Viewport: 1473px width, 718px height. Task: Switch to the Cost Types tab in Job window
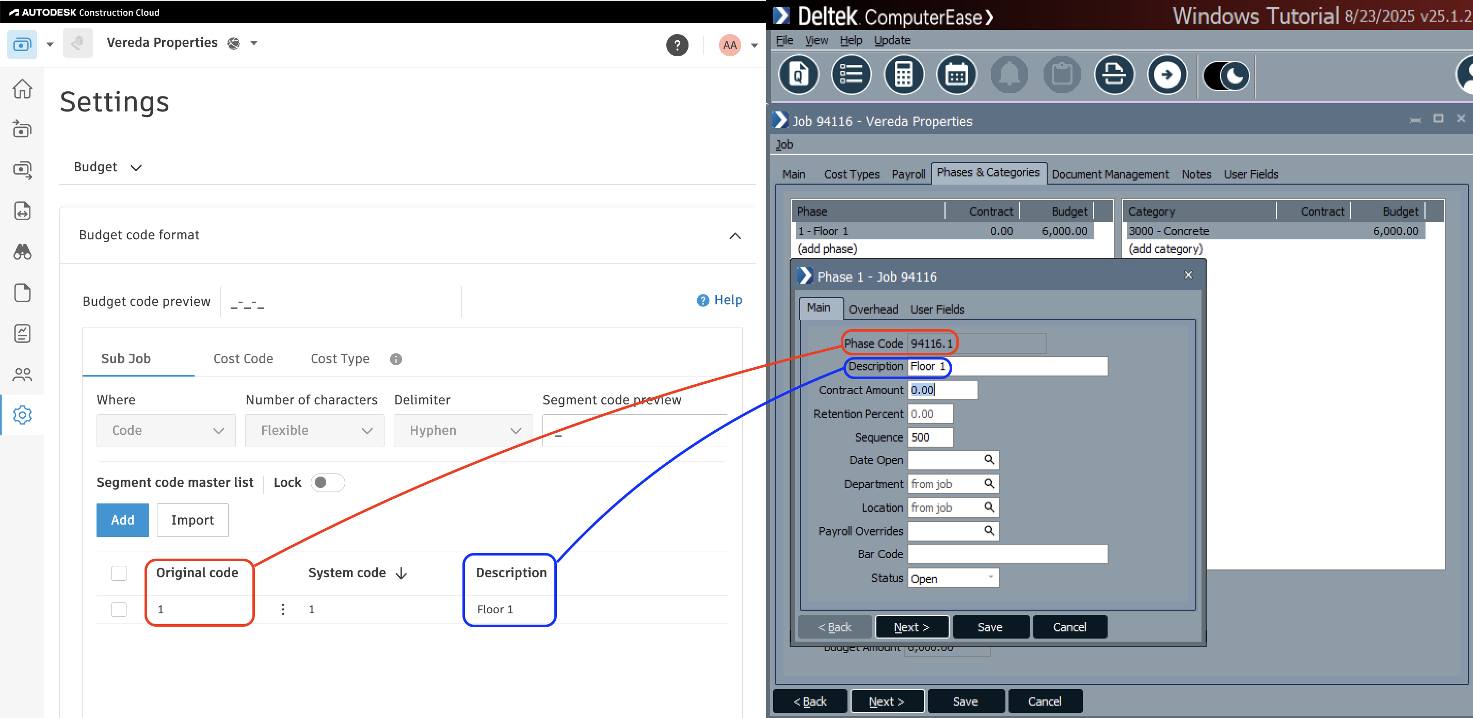(852, 174)
